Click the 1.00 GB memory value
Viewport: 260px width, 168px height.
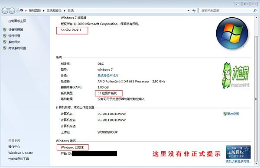103,87
